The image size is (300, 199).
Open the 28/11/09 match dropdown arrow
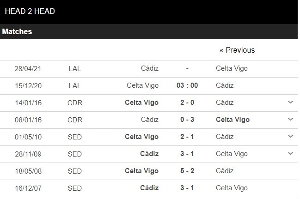tap(290, 154)
